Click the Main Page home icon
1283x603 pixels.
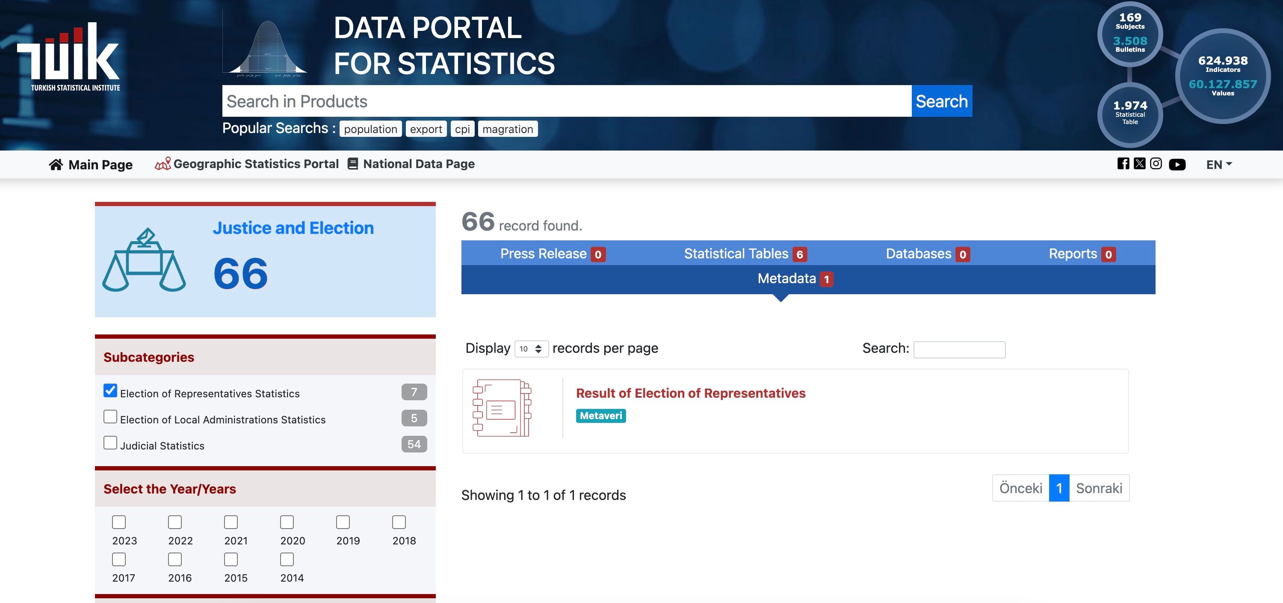(56, 165)
